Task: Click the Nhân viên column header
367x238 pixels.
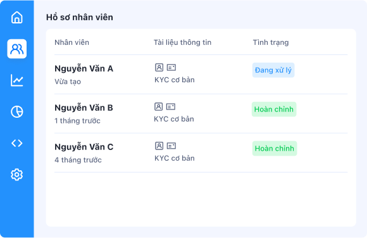Action: point(72,42)
